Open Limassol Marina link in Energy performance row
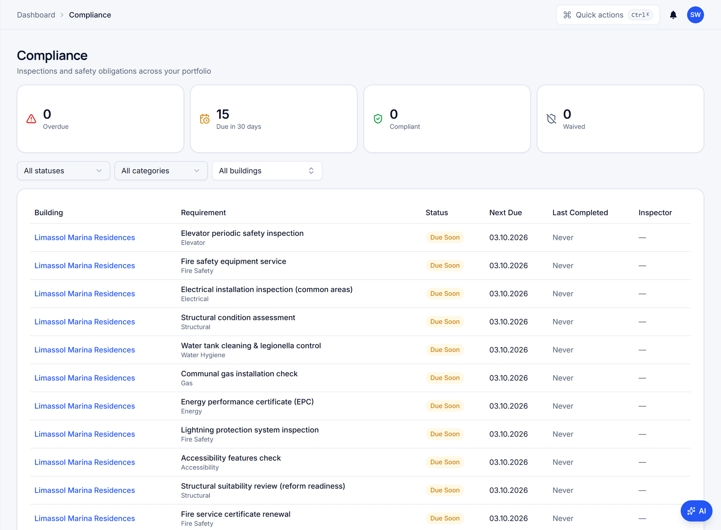 point(85,406)
